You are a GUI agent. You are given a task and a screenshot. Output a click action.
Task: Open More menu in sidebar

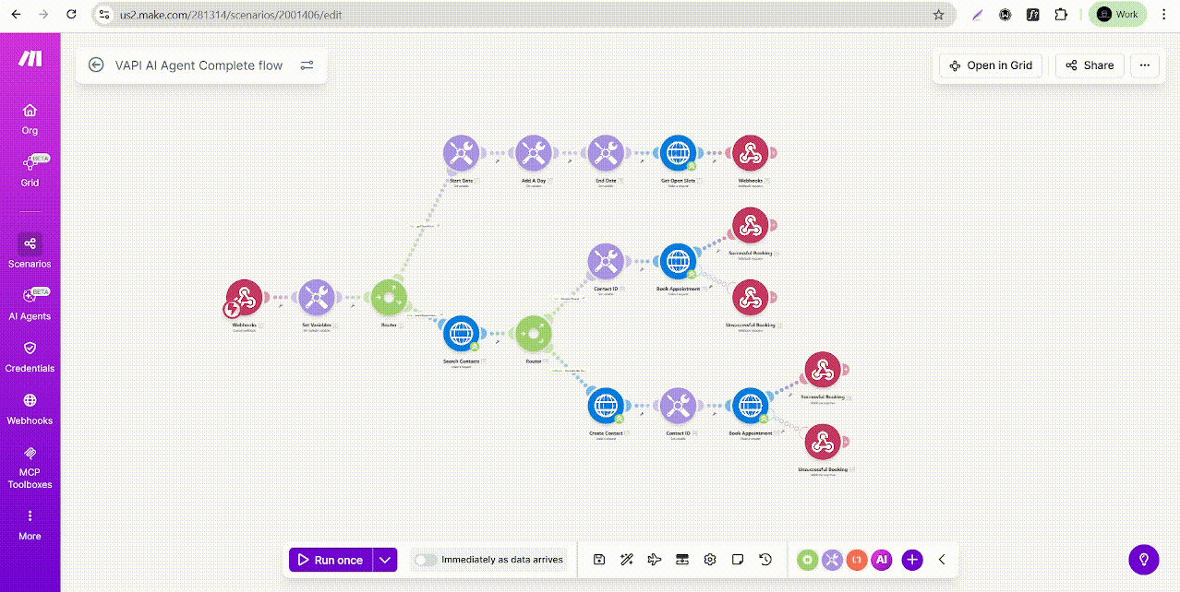[x=30, y=525]
